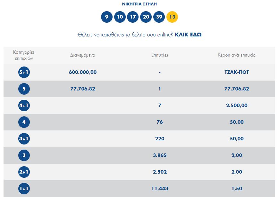The height and width of the screenshot is (203, 279).
Task: Click the successes count 3.865
Action: pos(160,155)
